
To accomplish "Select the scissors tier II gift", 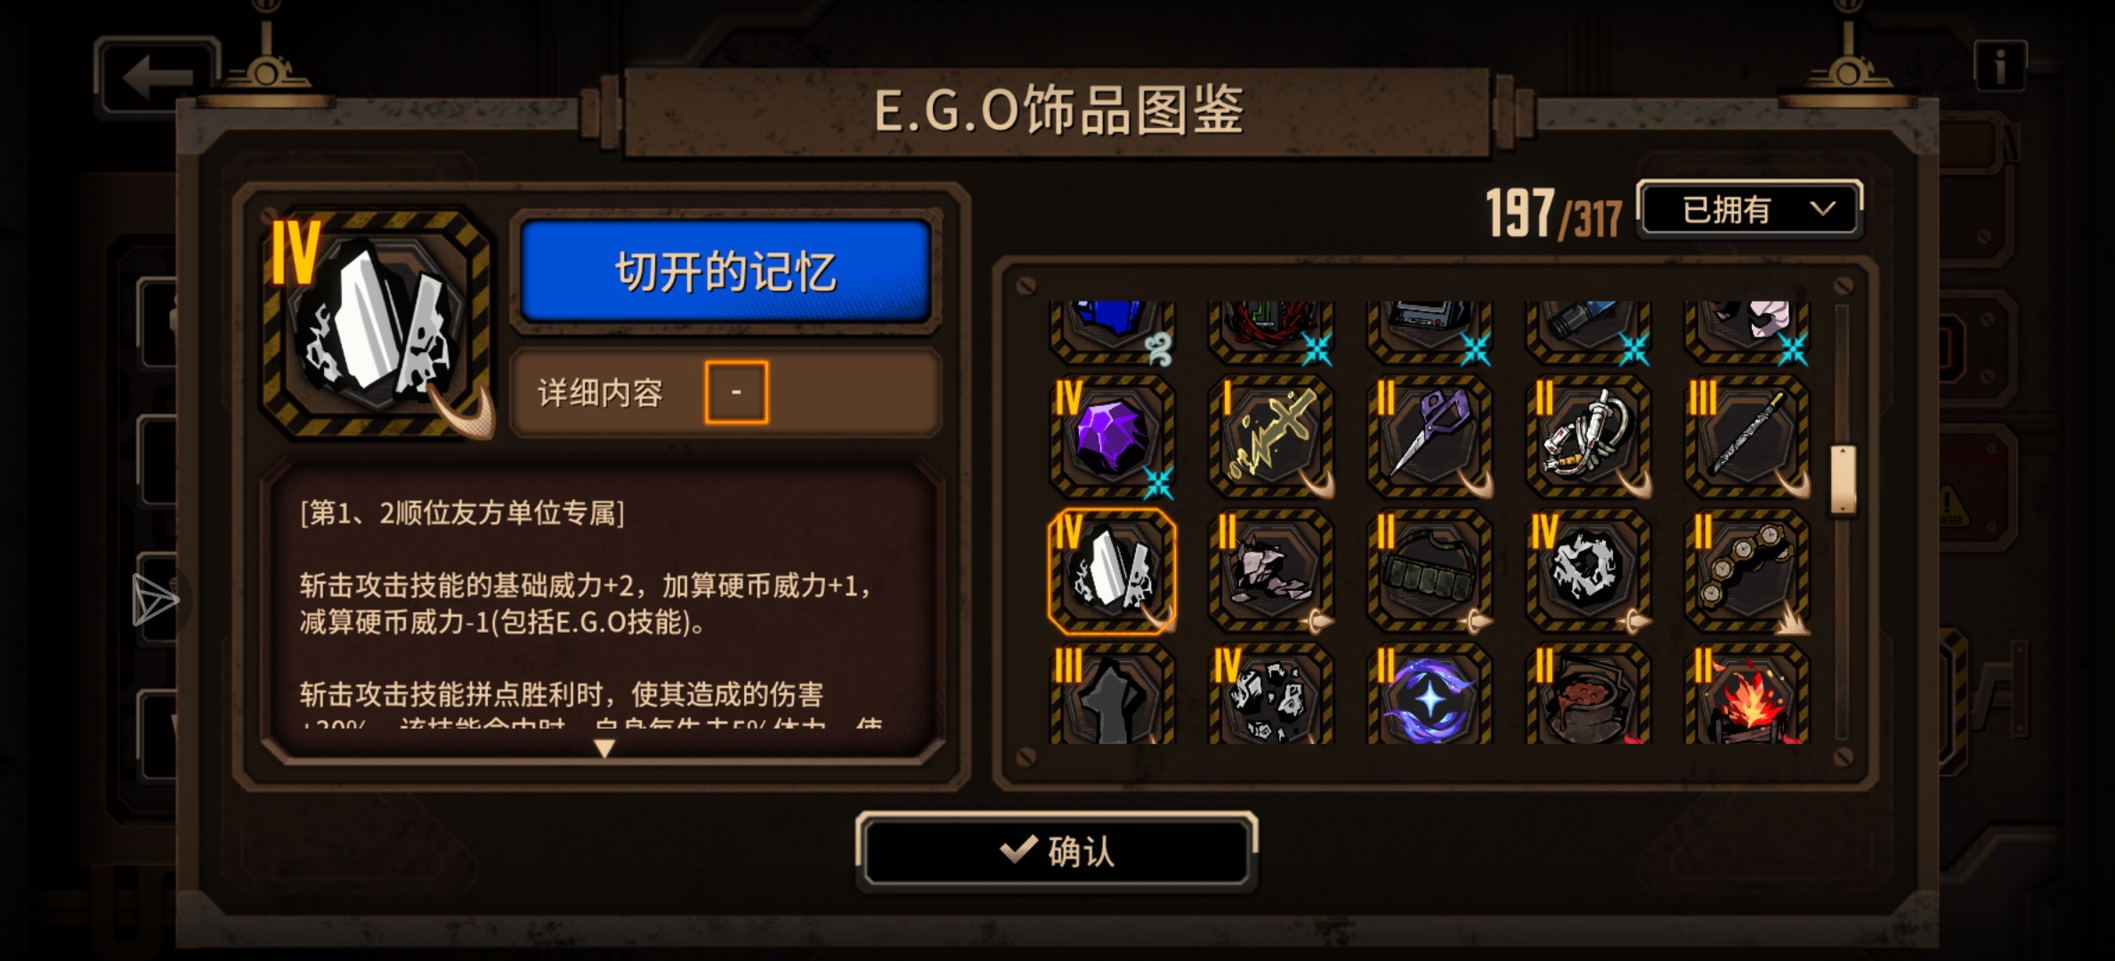I will tap(1430, 436).
